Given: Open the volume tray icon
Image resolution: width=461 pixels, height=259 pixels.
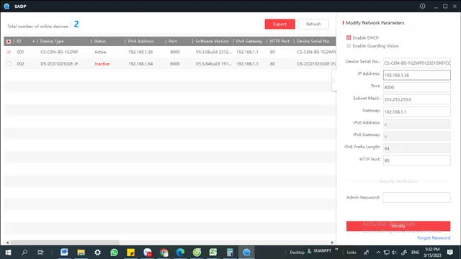Looking at the screenshot, I should (395, 253).
